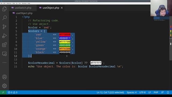Click the #FF0000 red color swatch

coord(65,35)
